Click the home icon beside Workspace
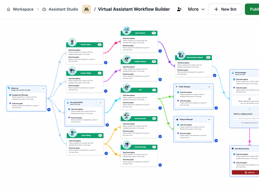The image size is (259, 194). 9,9
